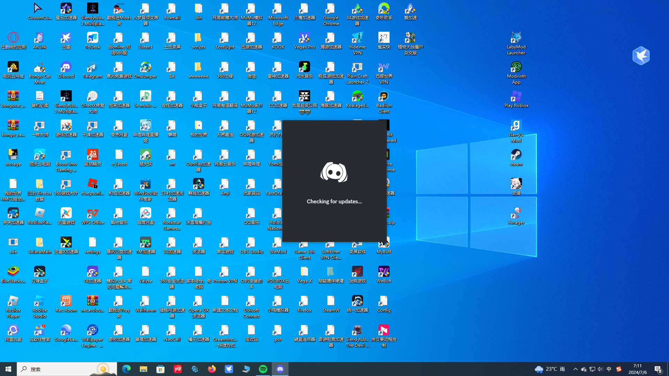Open the Windows Start menu
Image resolution: width=669 pixels, height=376 pixels.
tap(8, 369)
